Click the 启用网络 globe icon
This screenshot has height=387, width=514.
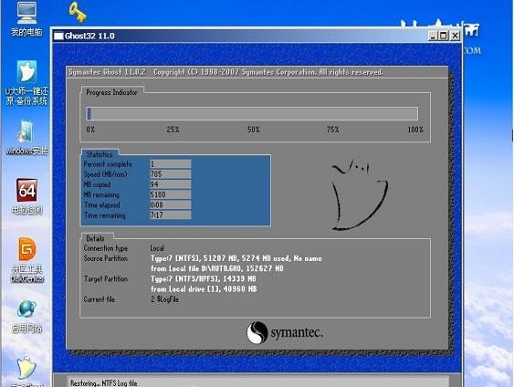click(x=26, y=316)
